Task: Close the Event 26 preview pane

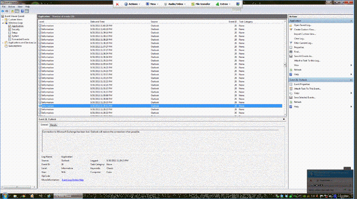Action: click(284, 119)
